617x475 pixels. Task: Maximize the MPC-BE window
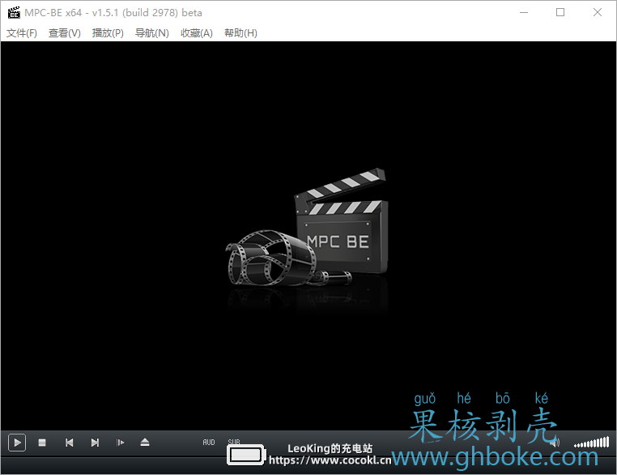pyautogui.click(x=560, y=13)
